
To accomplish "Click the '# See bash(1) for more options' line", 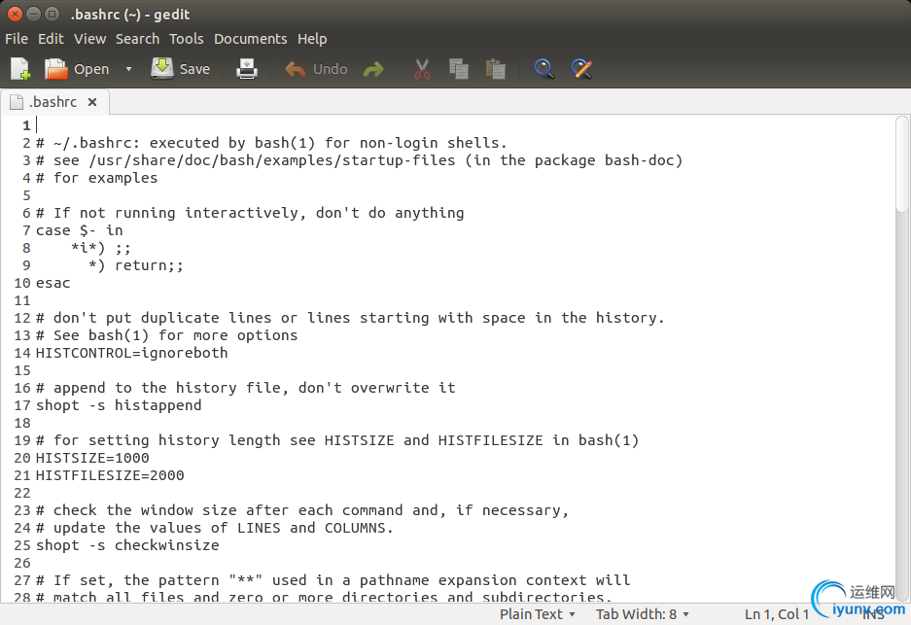I will tap(167, 335).
